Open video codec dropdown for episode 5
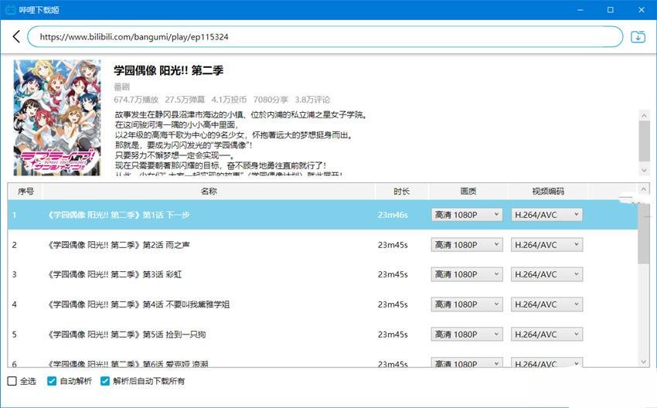Screen dimensions: 657x408 click(x=546, y=335)
